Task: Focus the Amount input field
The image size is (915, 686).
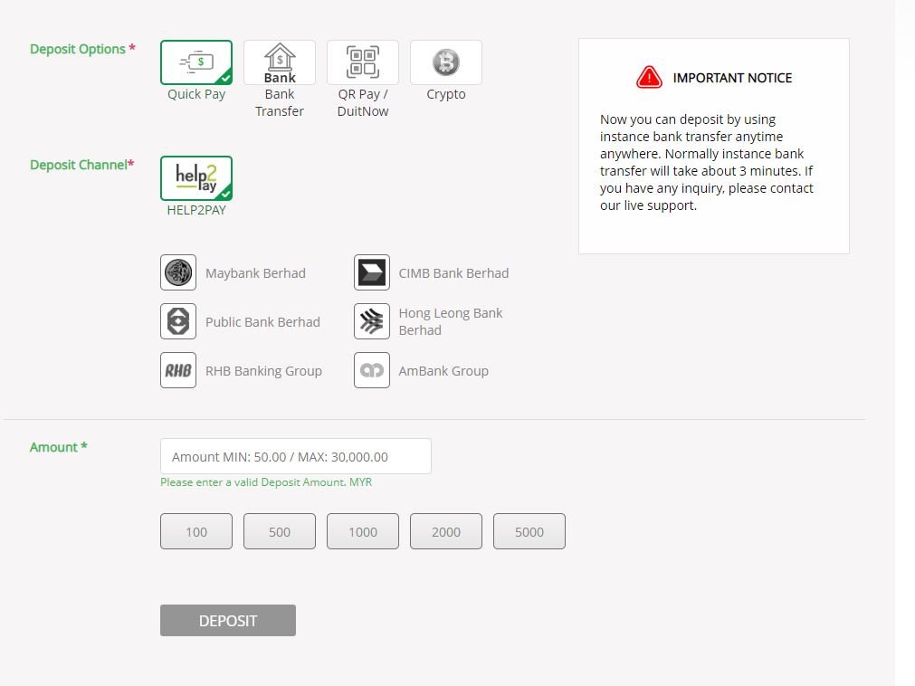Action: pyautogui.click(x=296, y=456)
